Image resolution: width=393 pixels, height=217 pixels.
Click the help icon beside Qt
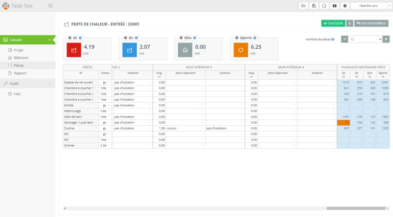click(80, 38)
